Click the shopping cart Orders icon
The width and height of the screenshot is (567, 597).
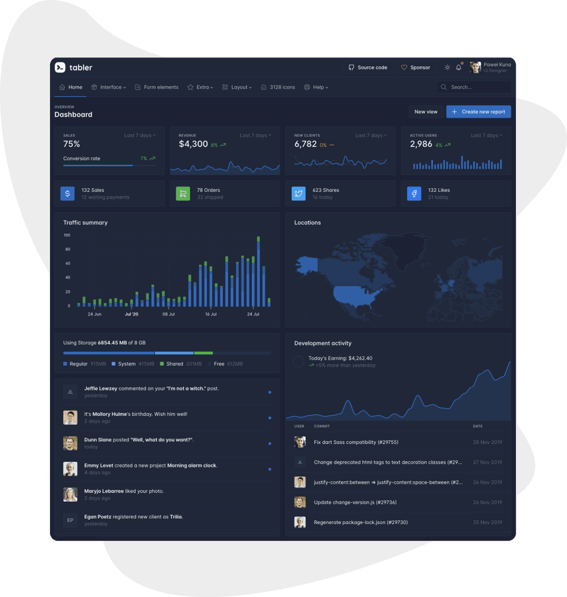[183, 193]
